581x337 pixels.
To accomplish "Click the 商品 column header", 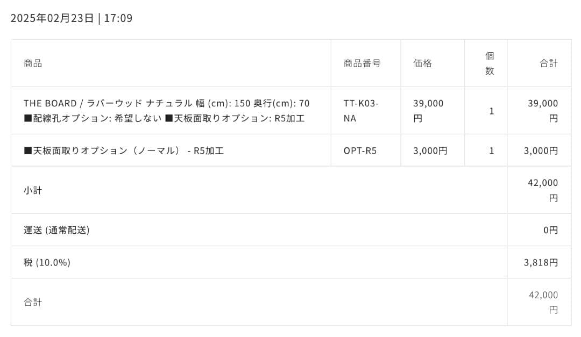I will coord(33,63).
